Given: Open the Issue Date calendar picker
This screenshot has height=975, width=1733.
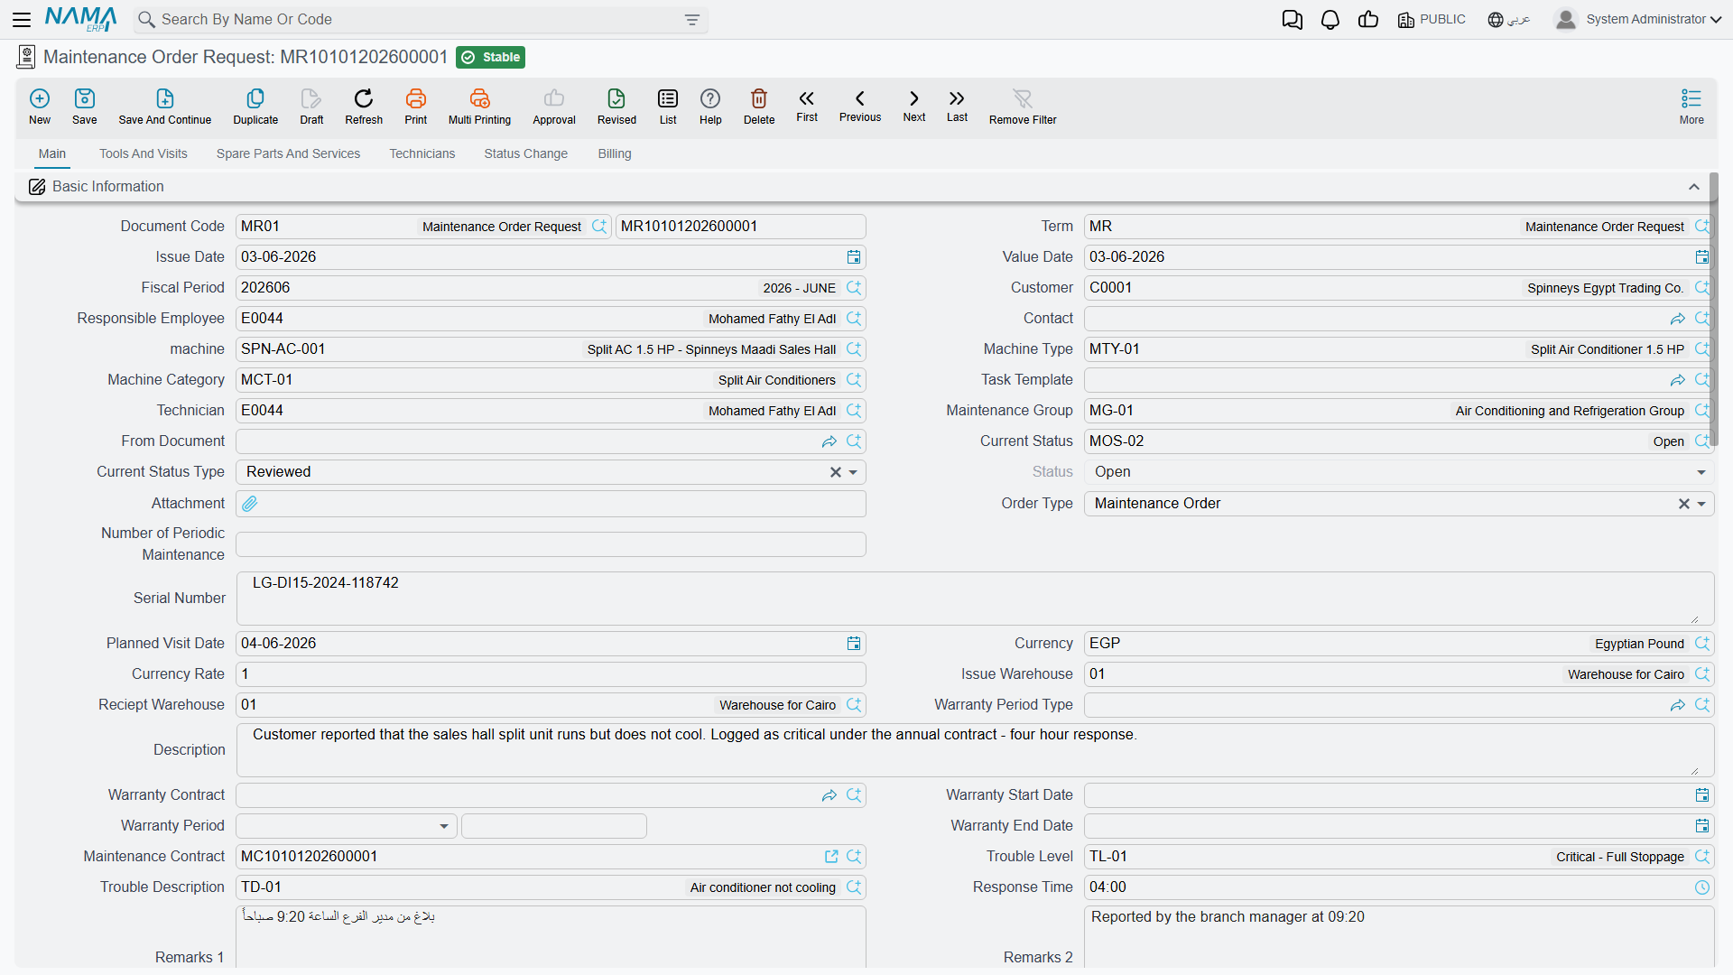Looking at the screenshot, I should pos(854,257).
